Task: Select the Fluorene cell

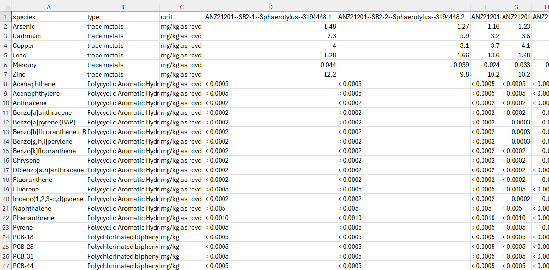Action: click(49, 189)
